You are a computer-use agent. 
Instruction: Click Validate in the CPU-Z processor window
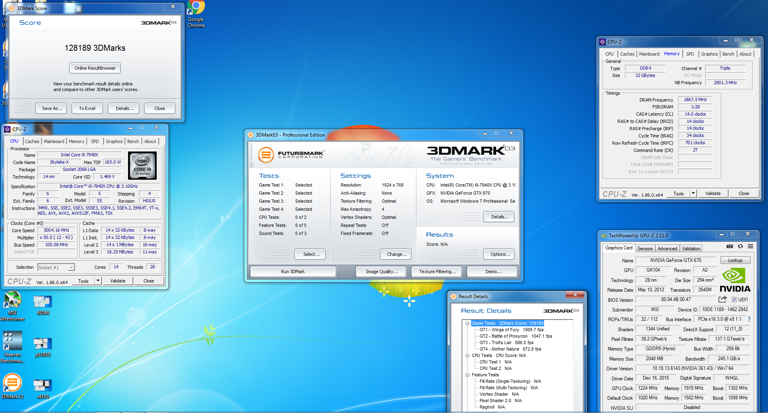118,281
